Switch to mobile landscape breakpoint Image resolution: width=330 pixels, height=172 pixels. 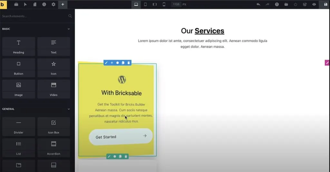click(x=155, y=5)
